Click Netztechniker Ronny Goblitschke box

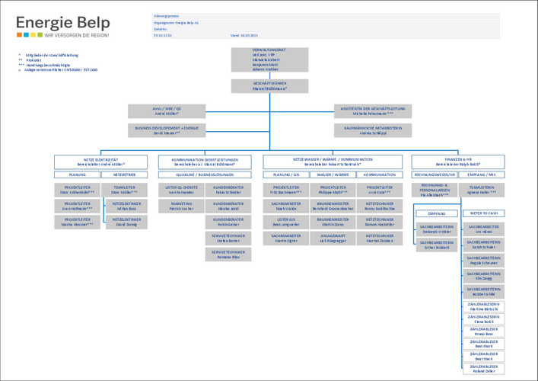[380, 207]
